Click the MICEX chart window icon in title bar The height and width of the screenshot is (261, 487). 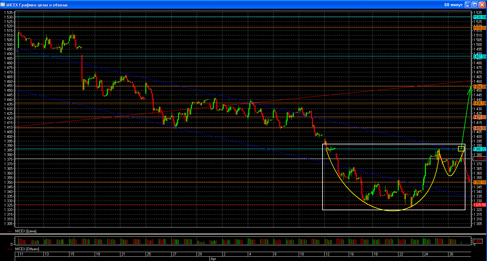click(3, 5)
